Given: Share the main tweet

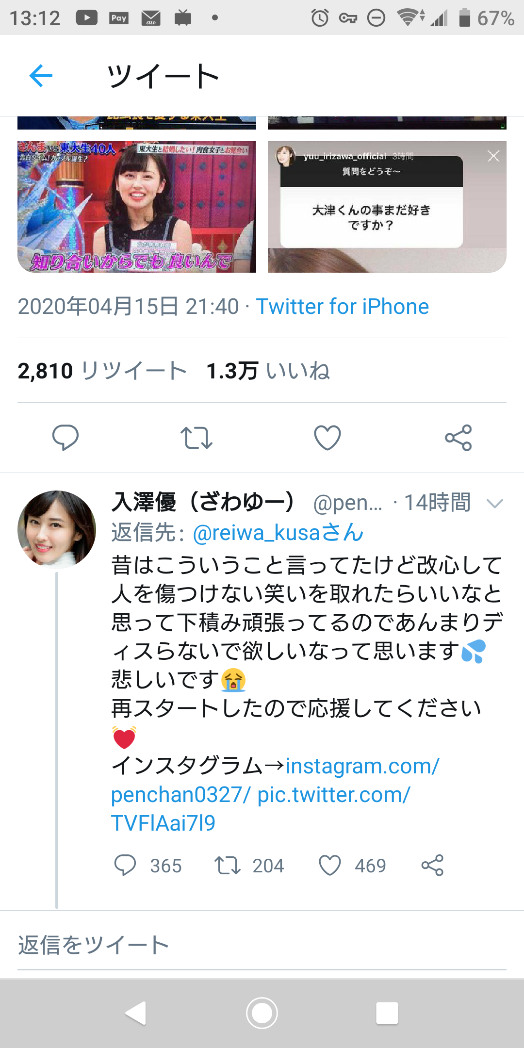Looking at the screenshot, I should 458,438.
